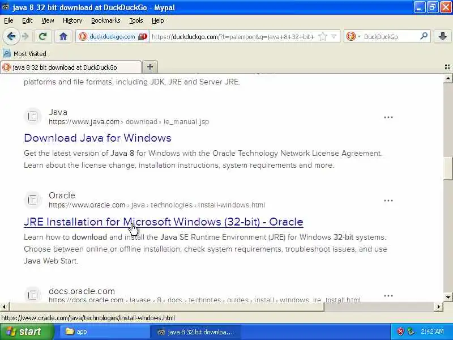Open Download Java for Windows result
The height and width of the screenshot is (340, 453).
(x=97, y=138)
